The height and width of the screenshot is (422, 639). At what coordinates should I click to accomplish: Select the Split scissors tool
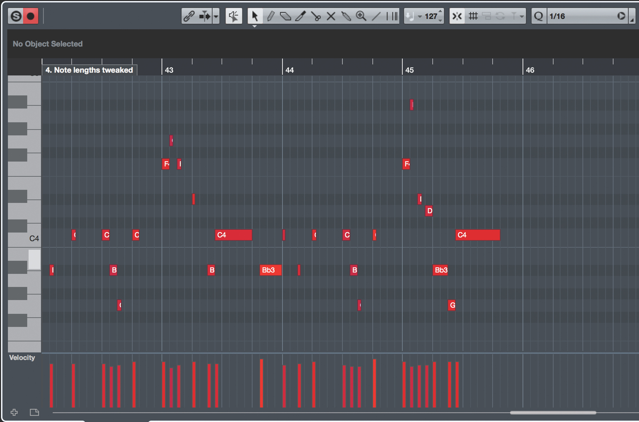(316, 16)
